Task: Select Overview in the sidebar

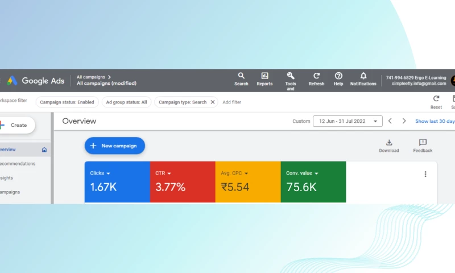Action: [x=25, y=150]
